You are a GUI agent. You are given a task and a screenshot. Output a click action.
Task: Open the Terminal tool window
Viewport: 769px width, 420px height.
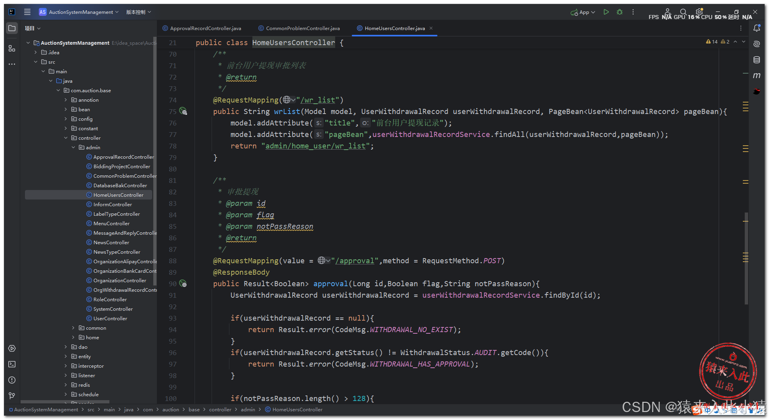tap(12, 364)
